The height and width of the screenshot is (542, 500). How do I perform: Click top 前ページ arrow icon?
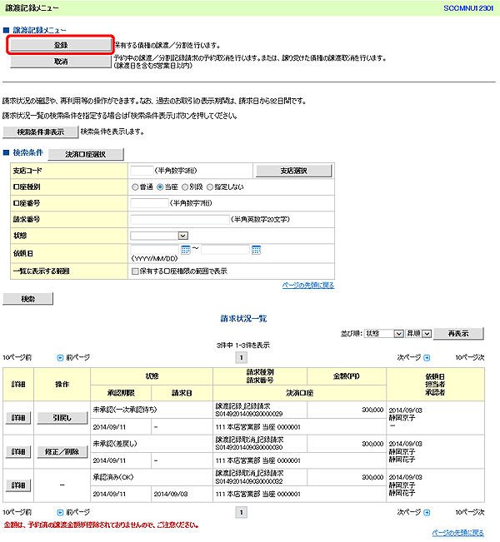pos(60,358)
